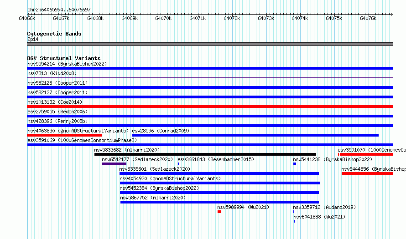Click the tiny esv3661843 blue marker

178,164
